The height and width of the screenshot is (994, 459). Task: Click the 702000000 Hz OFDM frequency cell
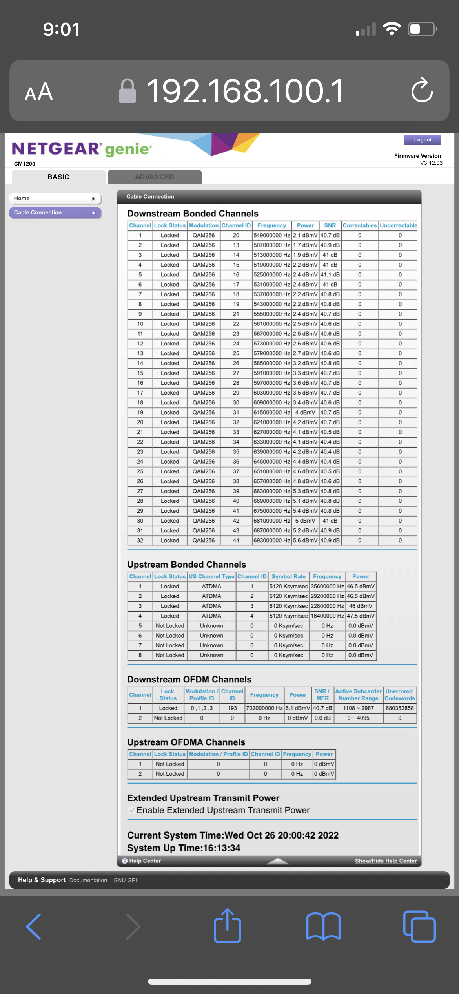264,708
